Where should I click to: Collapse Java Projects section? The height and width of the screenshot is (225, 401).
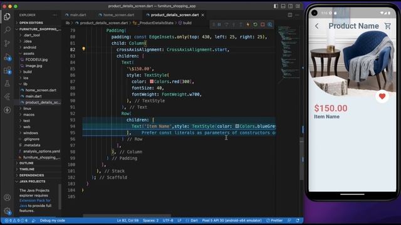32,181
